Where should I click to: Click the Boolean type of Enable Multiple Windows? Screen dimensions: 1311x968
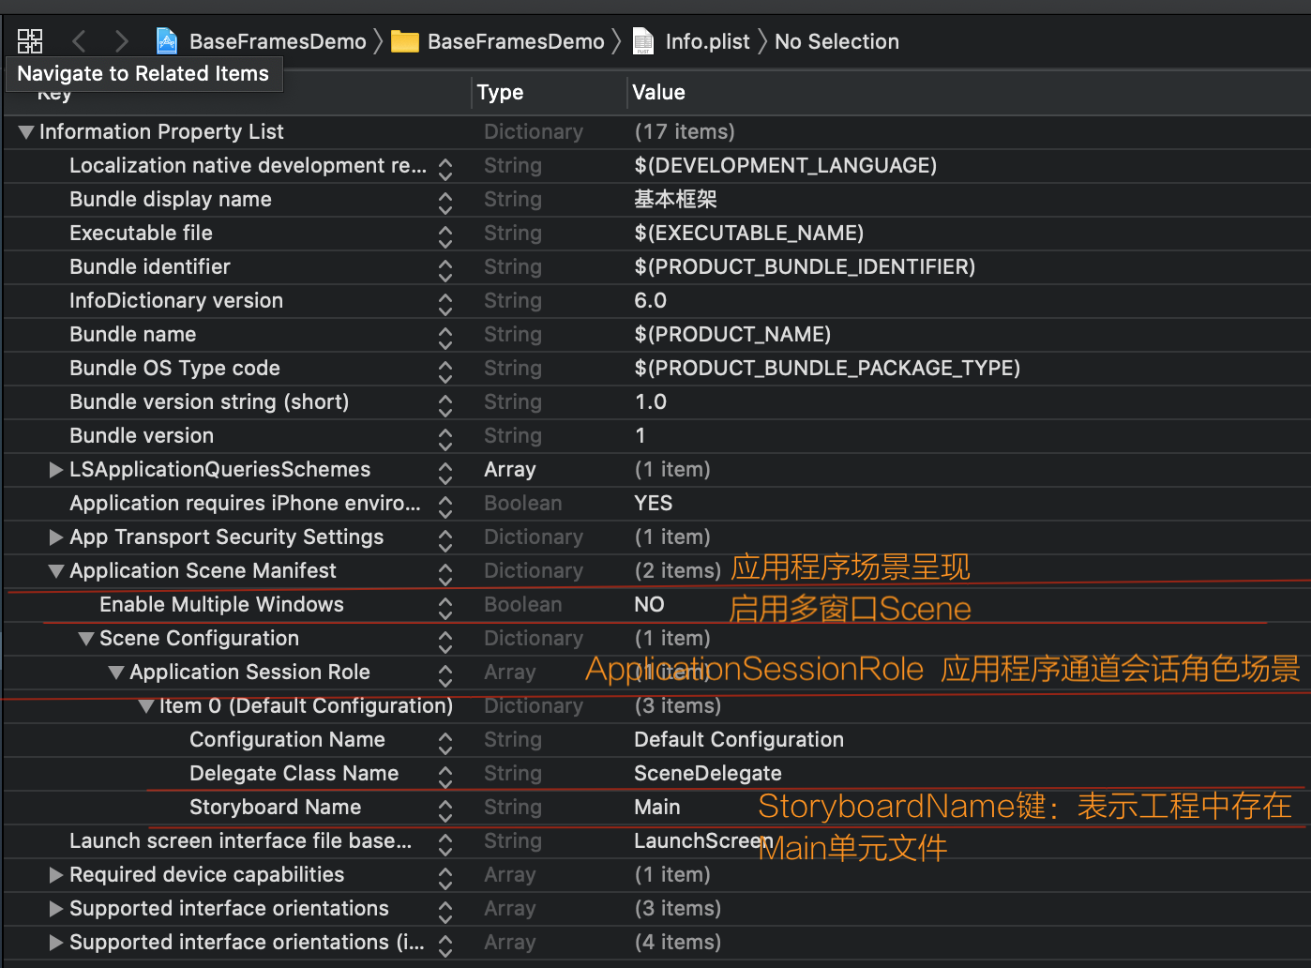(x=522, y=605)
